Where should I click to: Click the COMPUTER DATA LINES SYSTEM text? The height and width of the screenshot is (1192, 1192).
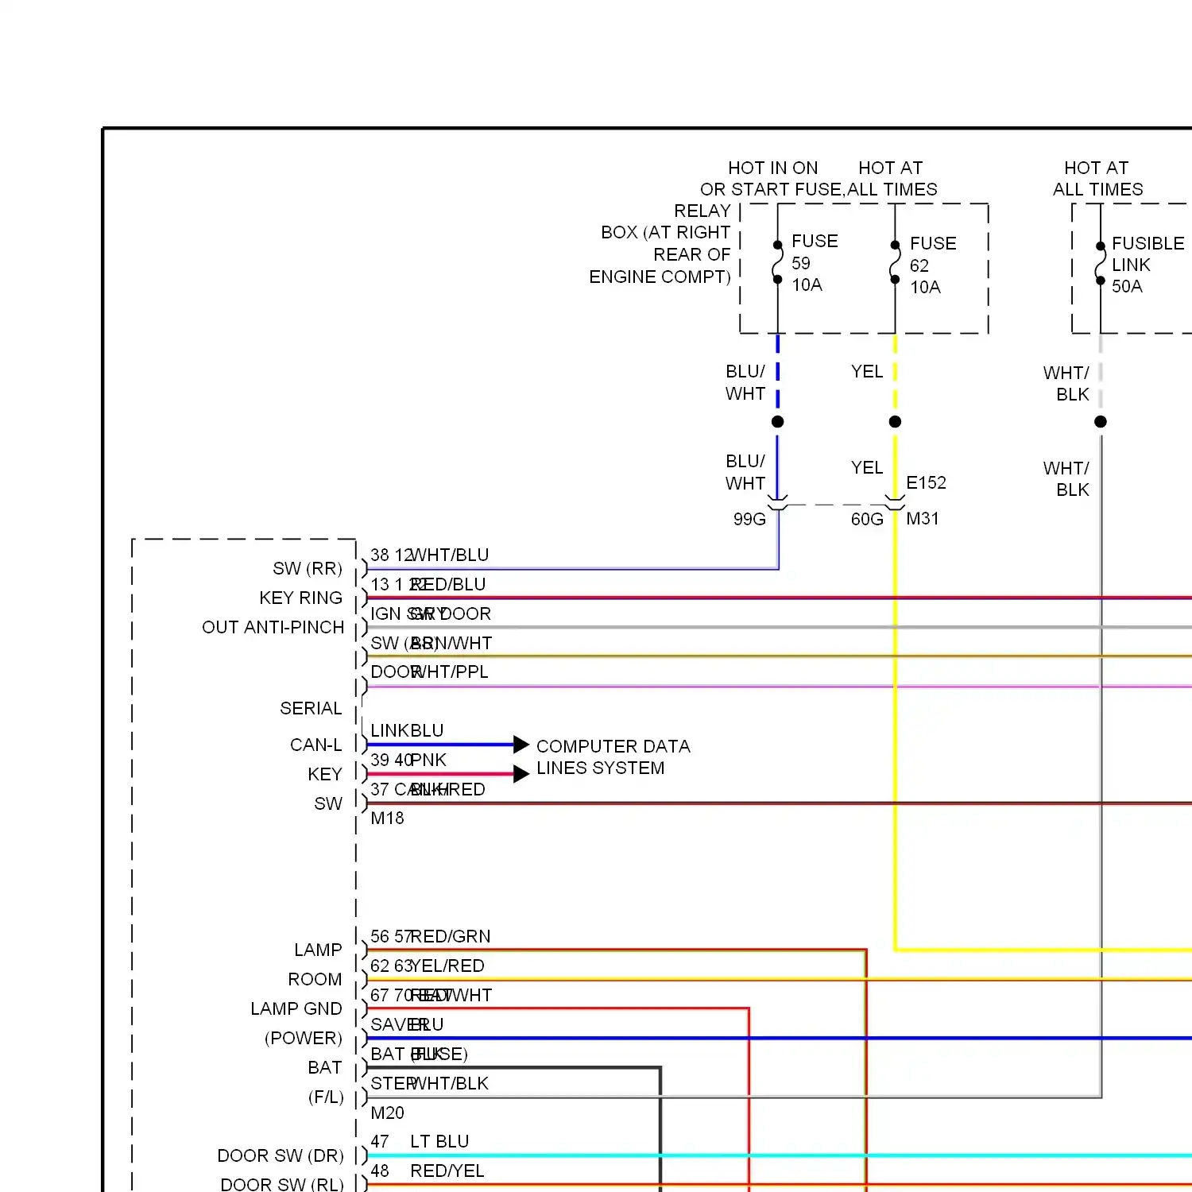[x=613, y=757]
